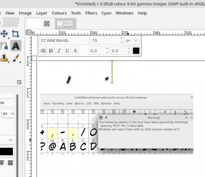Open the px unit dropdown in text overlay

pos(132,40)
